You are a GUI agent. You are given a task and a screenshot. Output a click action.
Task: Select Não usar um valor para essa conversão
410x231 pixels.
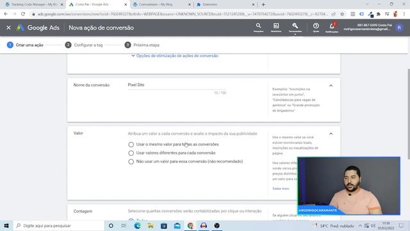pos(131,162)
